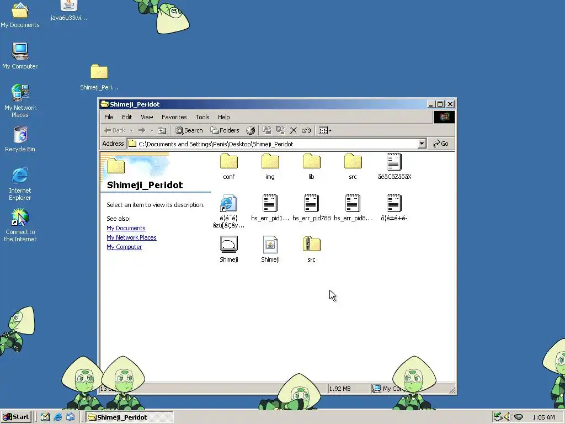Open the Search pane from the toolbar
This screenshot has height=424, width=565.
tap(189, 130)
